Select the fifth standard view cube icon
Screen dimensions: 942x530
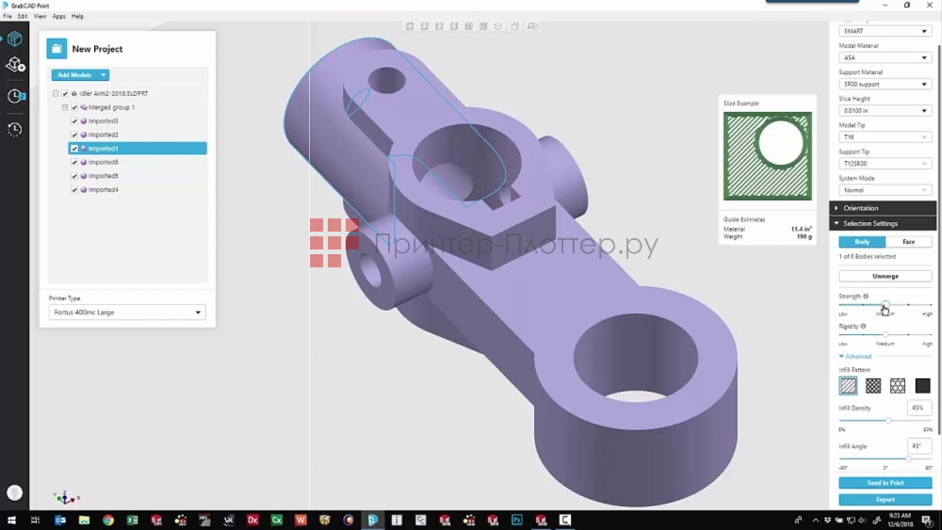coord(468,26)
